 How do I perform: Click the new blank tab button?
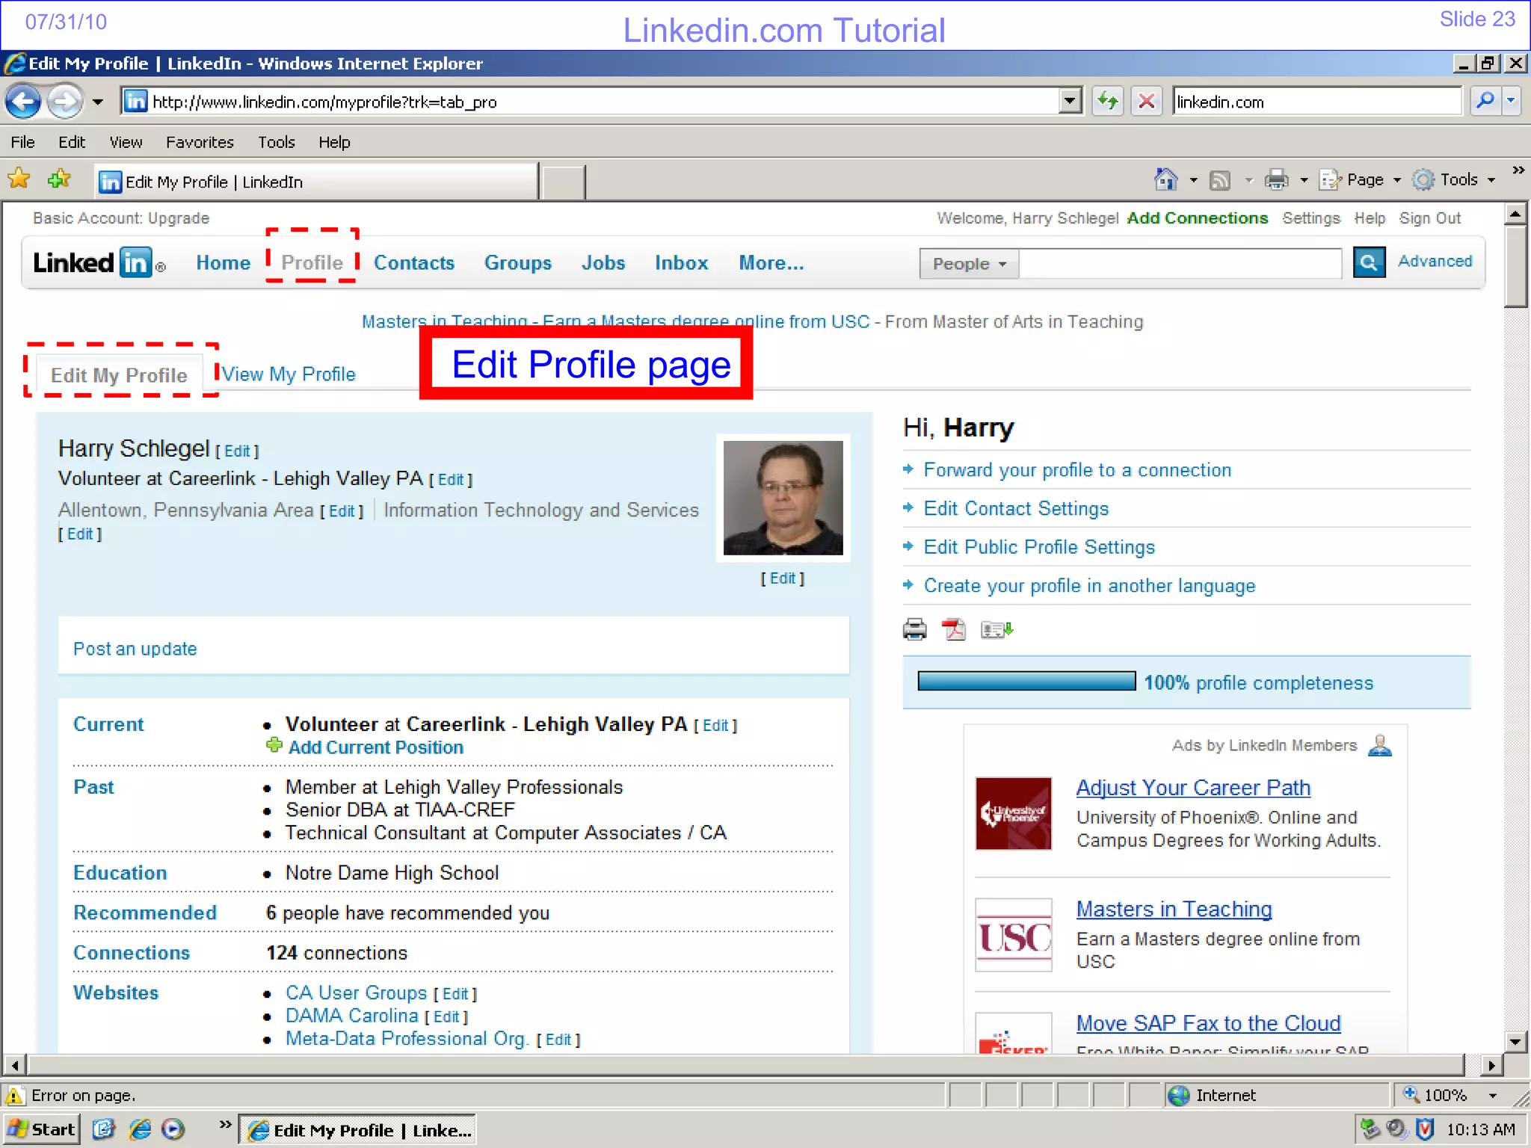coord(563,182)
